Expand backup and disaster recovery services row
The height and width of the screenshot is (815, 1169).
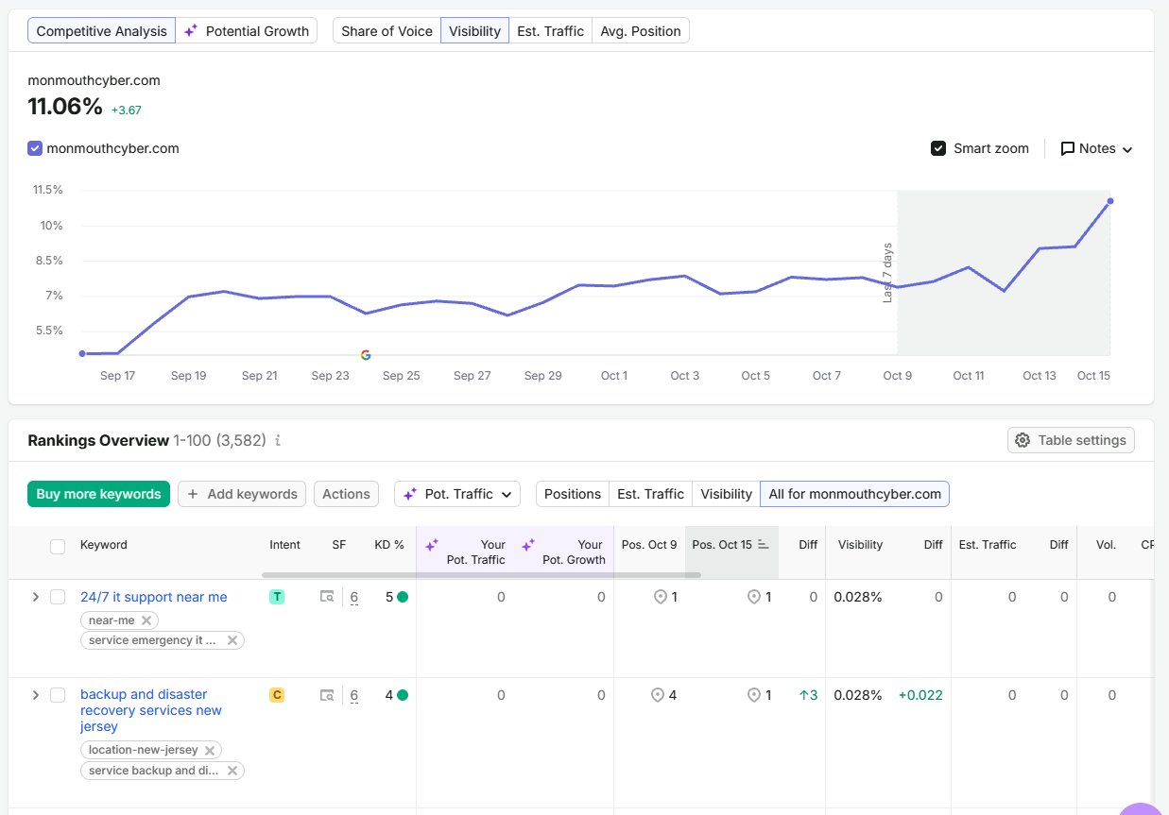(x=36, y=695)
